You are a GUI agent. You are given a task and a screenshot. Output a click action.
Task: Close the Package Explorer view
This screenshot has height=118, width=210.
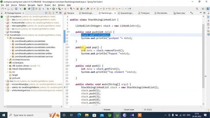pyautogui.click(x=23, y=13)
